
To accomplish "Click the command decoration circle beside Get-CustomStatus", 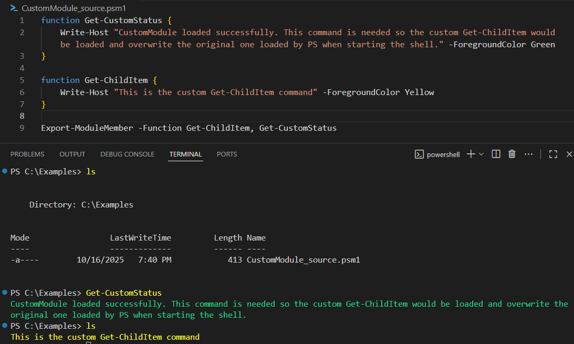I will [5, 293].
